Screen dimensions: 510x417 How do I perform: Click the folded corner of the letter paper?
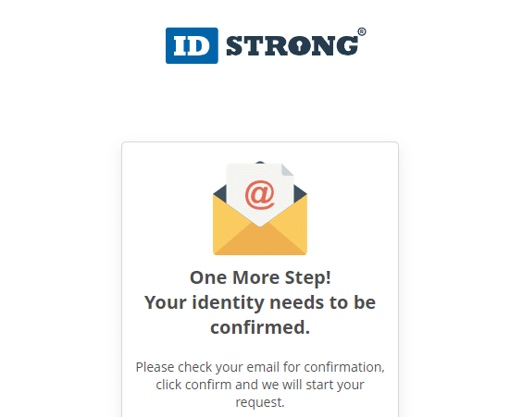click(288, 169)
